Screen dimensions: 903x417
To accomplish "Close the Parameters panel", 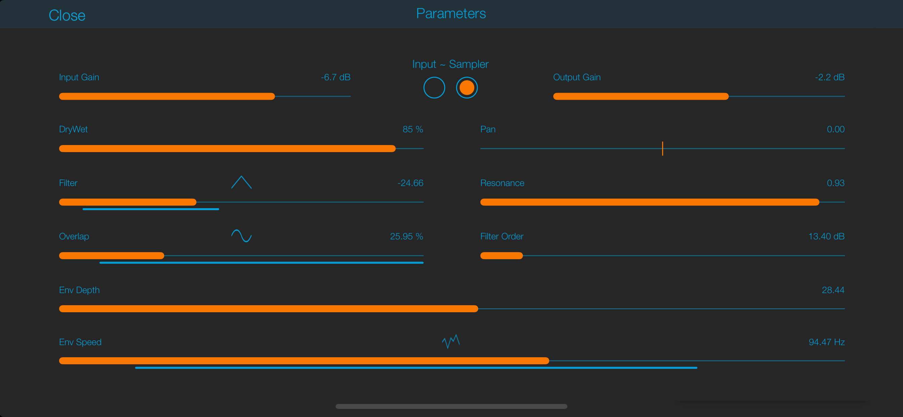I will [67, 15].
